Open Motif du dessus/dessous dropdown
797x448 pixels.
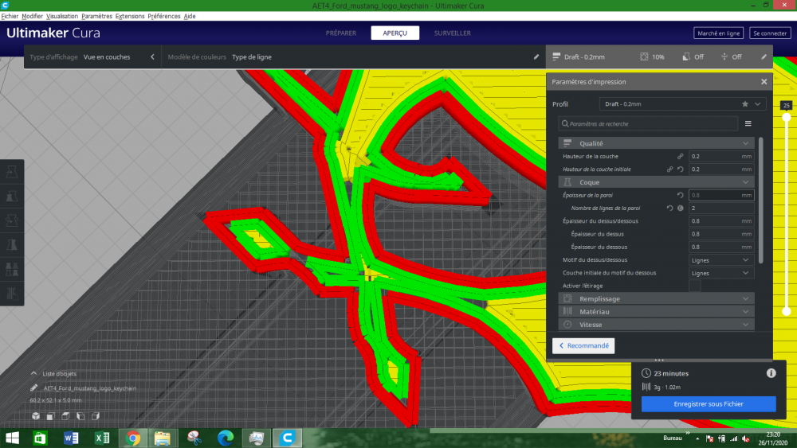(x=720, y=260)
